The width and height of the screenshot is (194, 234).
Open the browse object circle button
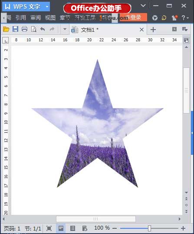click(186, 205)
